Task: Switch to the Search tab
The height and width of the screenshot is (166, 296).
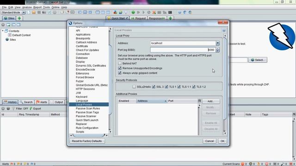Action: click(x=26, y=102)
